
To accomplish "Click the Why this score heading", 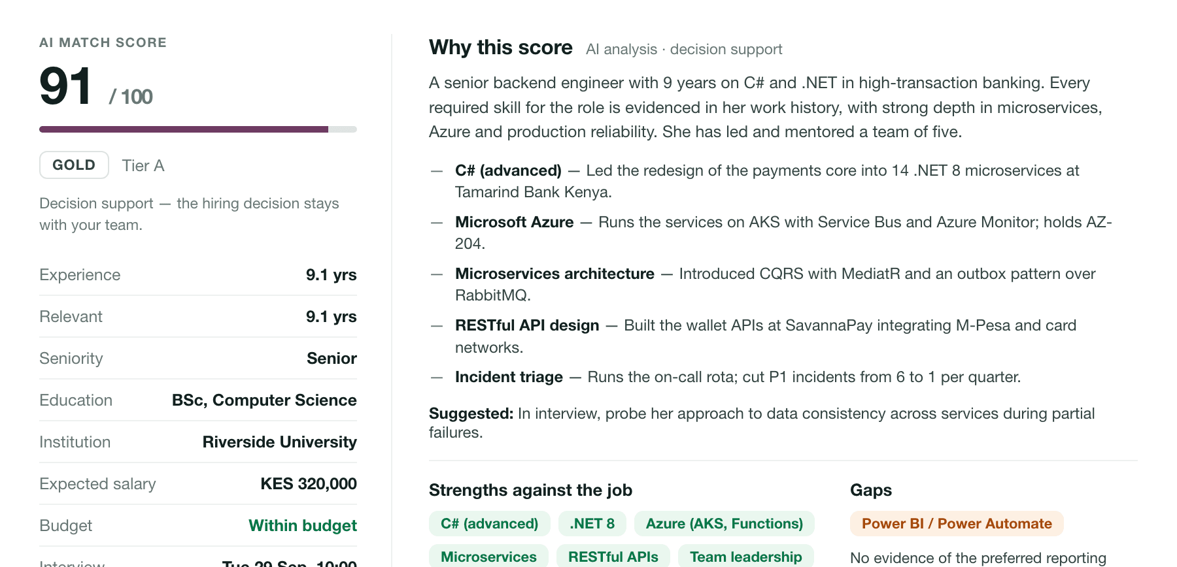I will [501, 48].
